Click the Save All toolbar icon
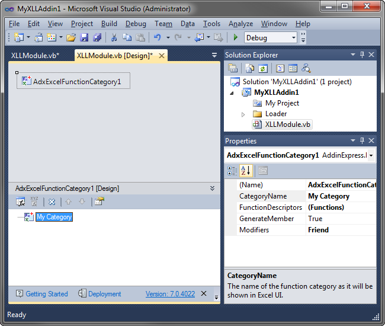Image resolution: width=385 pixels, height=326 pixels. [97, 37]
